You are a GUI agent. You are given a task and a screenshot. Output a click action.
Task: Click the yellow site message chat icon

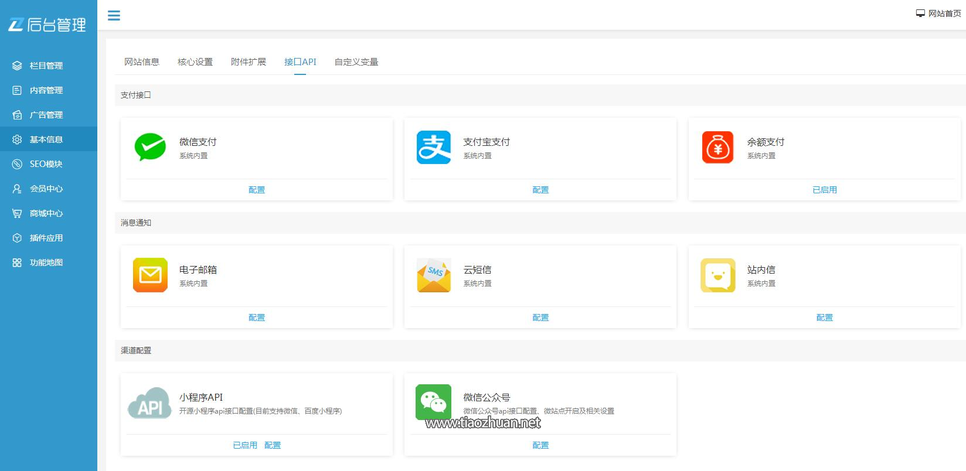[x=717, y=275]
